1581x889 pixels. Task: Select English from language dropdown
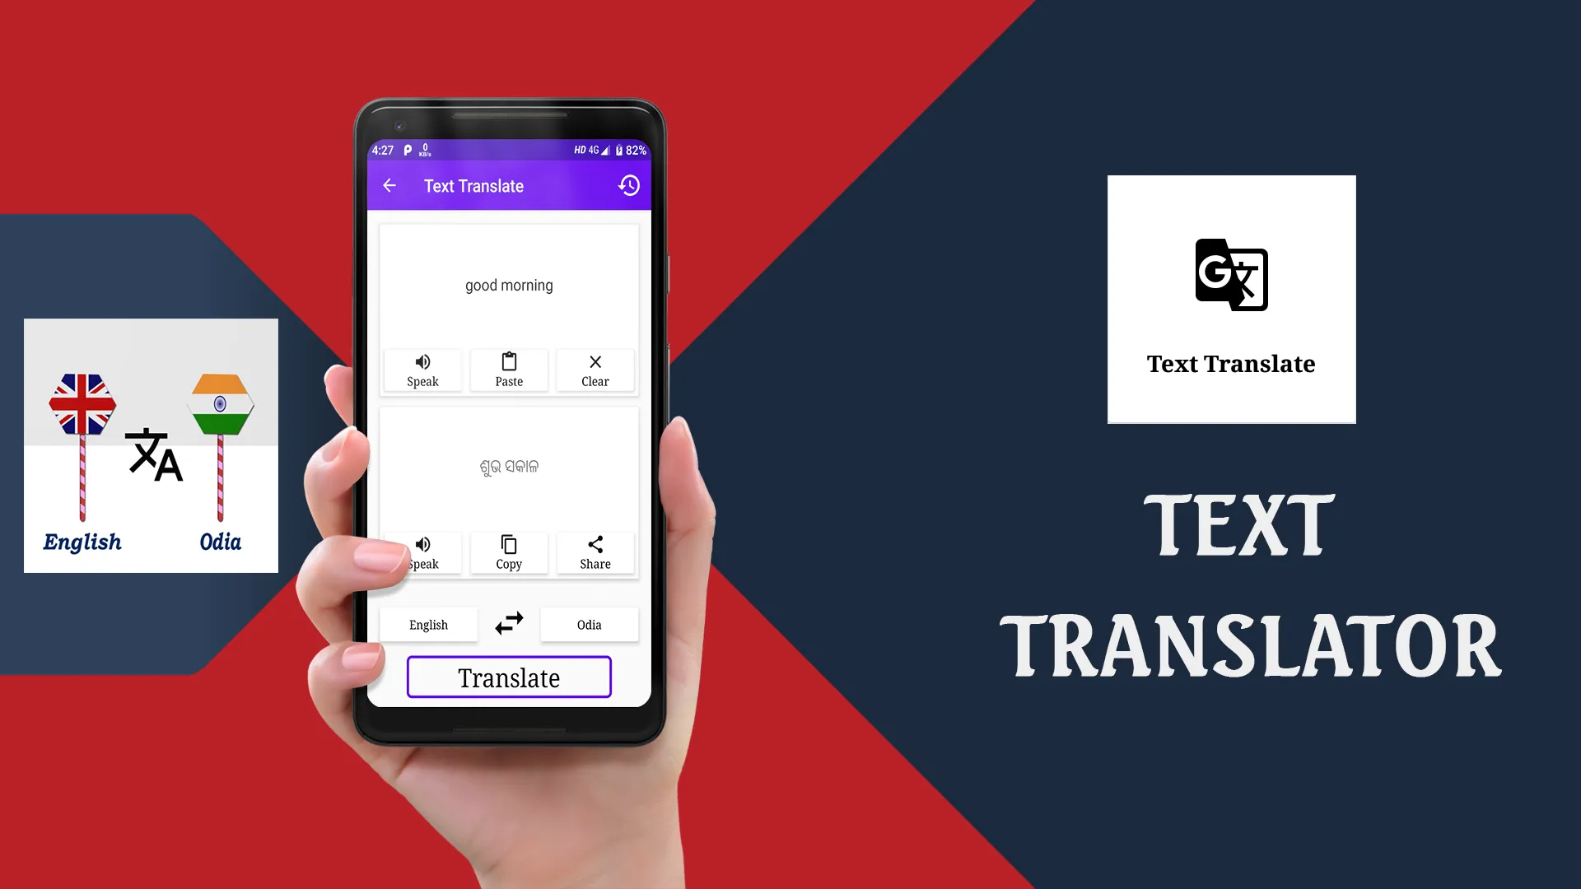[428, 623]
